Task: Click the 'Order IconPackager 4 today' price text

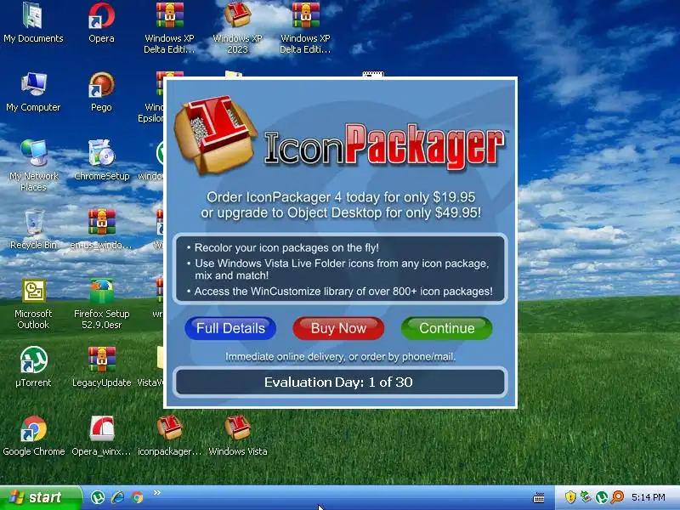Action: tap(341, 197)
